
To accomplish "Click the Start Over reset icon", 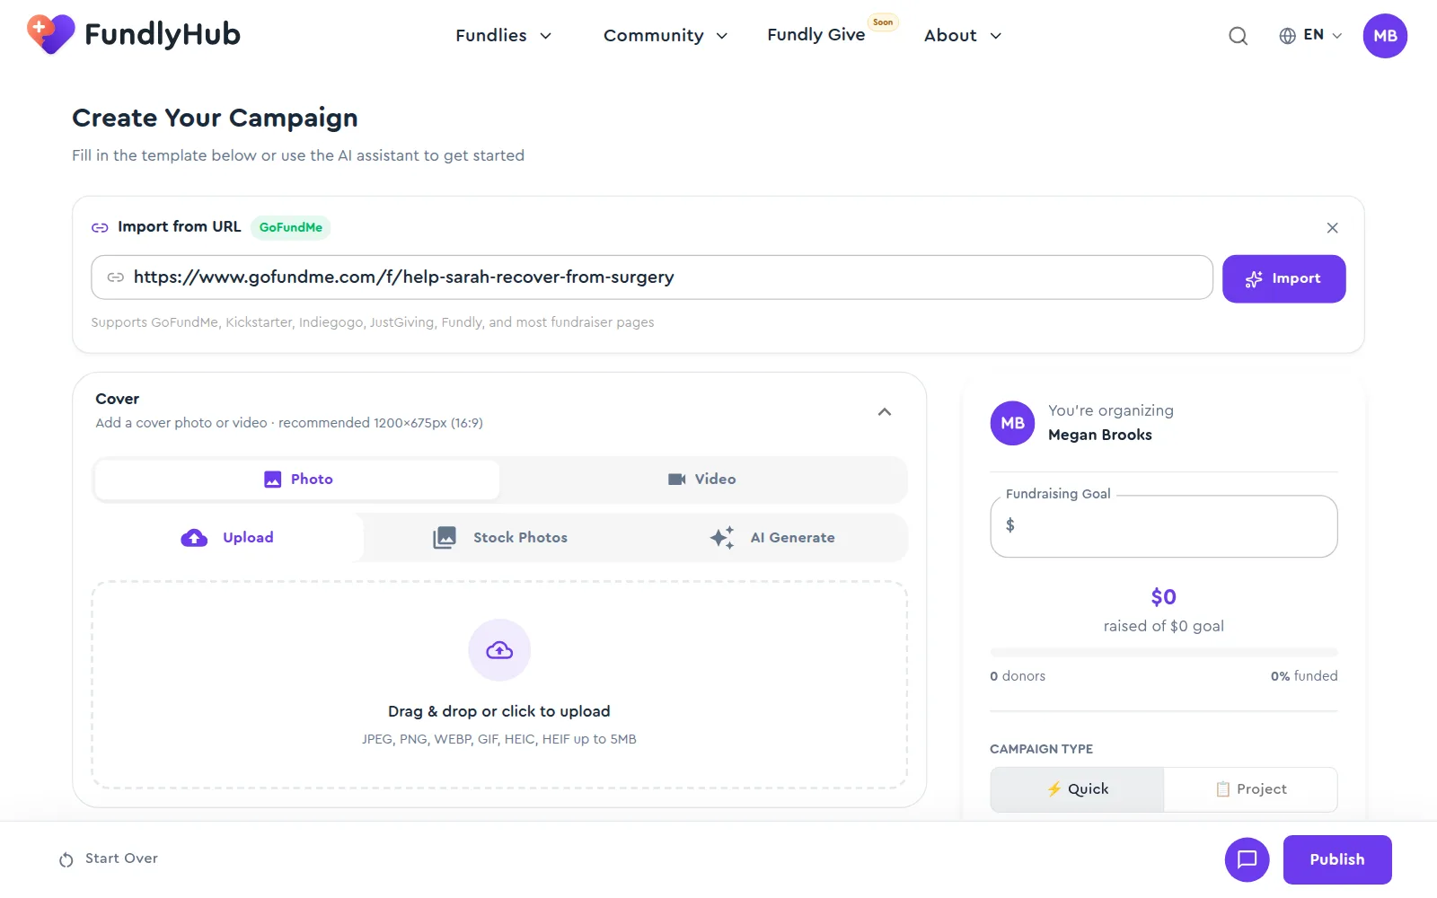I will (x=66, y=859).
